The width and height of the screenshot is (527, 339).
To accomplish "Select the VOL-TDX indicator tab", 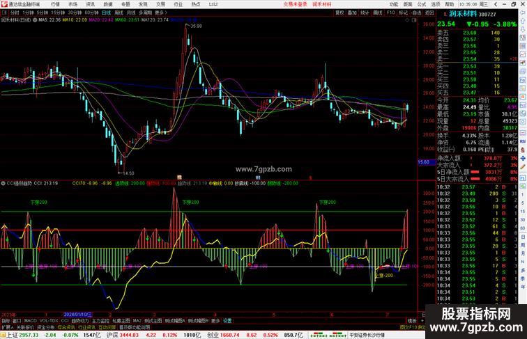I will tap(49, 321).
